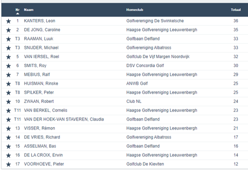Image resolution: width=248 pixels, height=171 pixels.
Task: Click the sort arrow under Nr
Action: pyautogui.click(x=18, y=14)
